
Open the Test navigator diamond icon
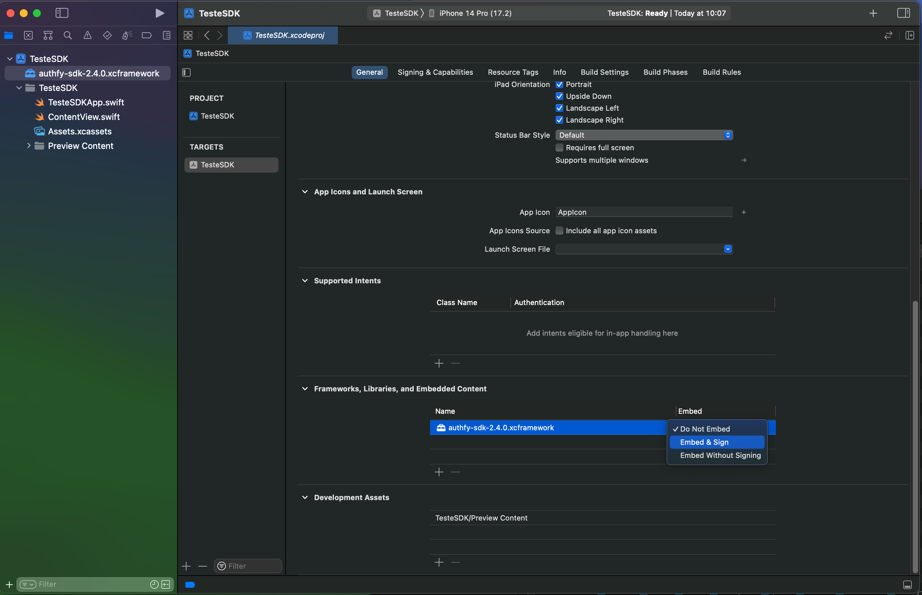107,36
